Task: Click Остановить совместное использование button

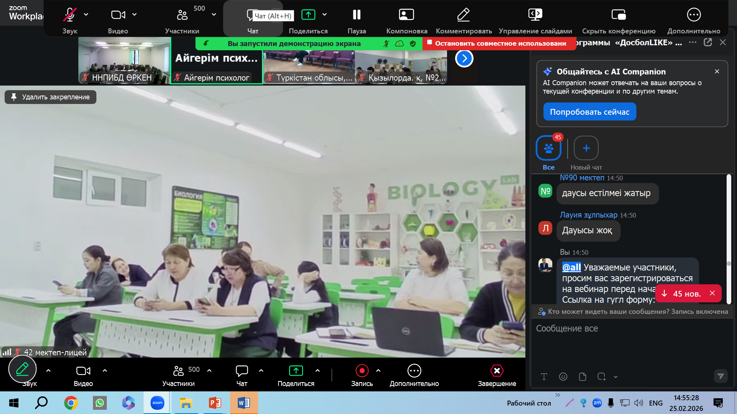Action: (499, 43)
